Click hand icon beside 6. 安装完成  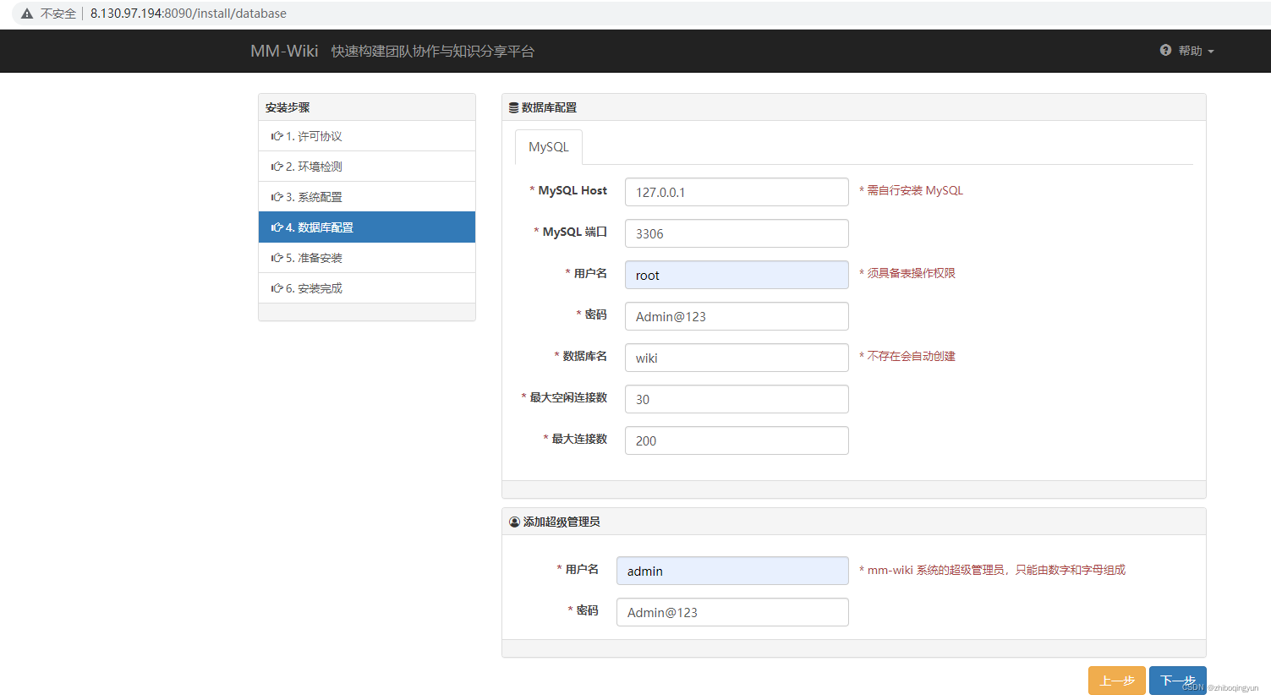277,288
